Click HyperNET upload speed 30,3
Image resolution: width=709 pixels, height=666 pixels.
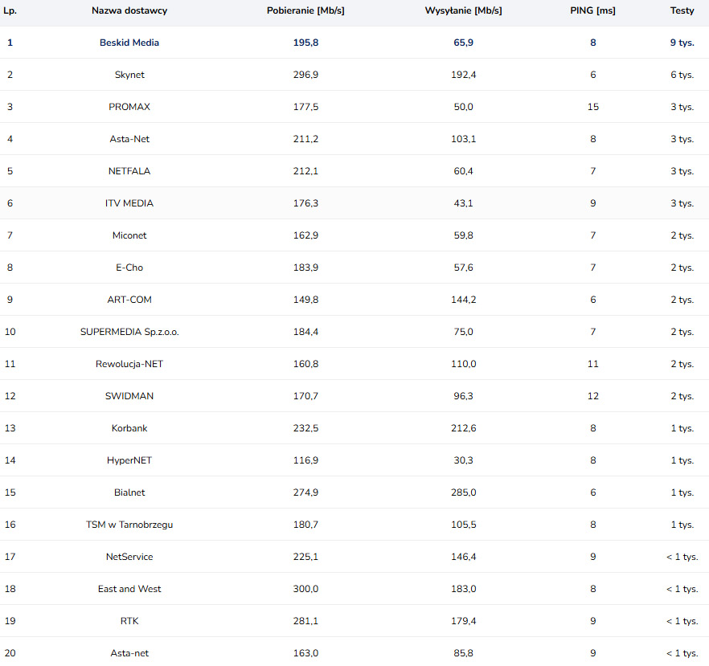(464, 460)
